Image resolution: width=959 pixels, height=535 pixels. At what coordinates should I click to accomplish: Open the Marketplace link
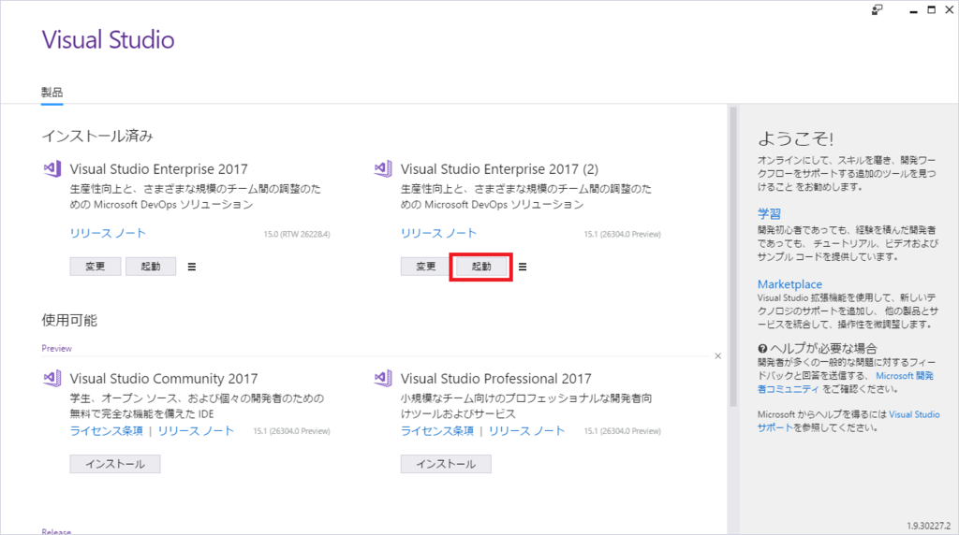tap(789, 284)
